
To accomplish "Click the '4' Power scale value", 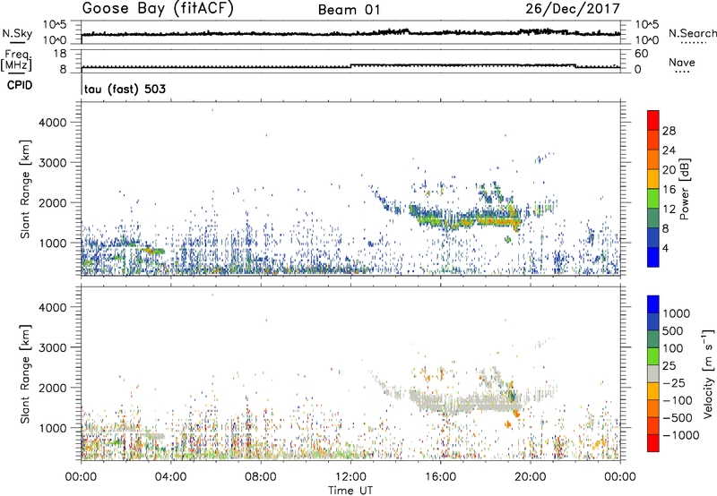I will click(x=666, y=249).
